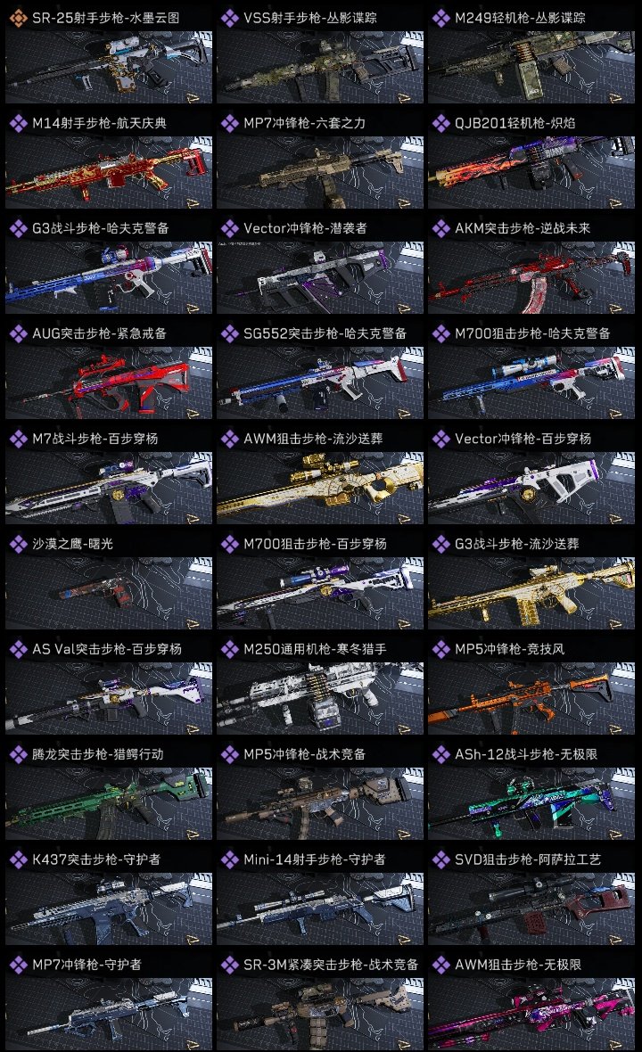Click the orange rarity icon beside SR-25射手步枪-水墨云图
This screenshot has width=642, height=1052.
pos(18,18)
